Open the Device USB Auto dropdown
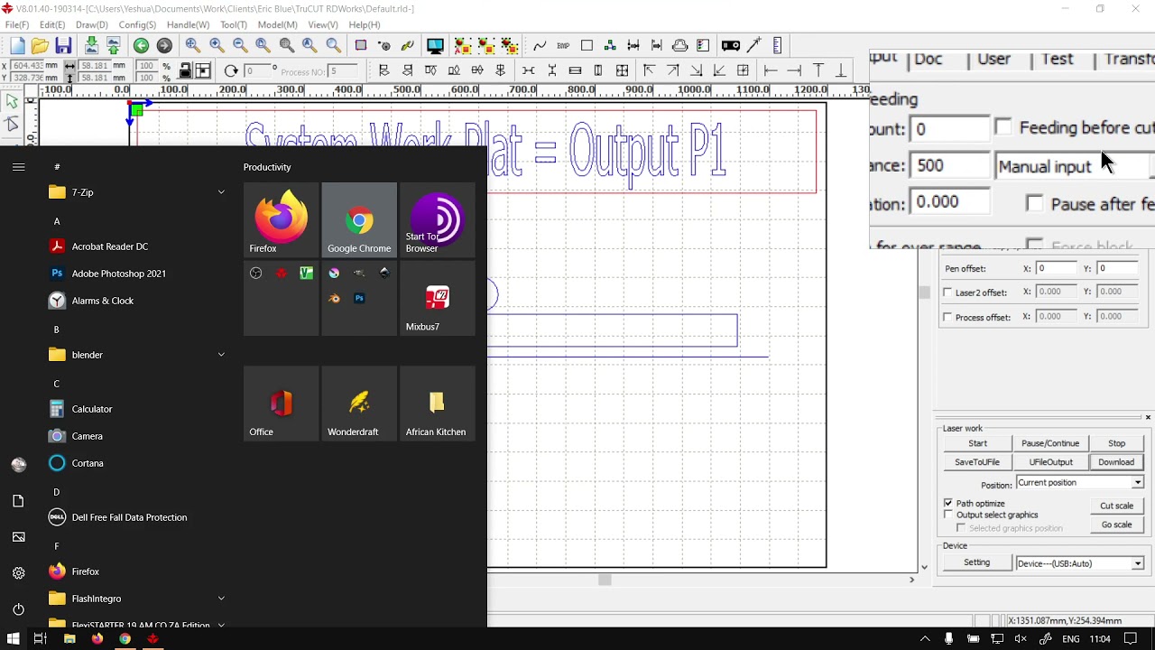 click(1080, 563)
